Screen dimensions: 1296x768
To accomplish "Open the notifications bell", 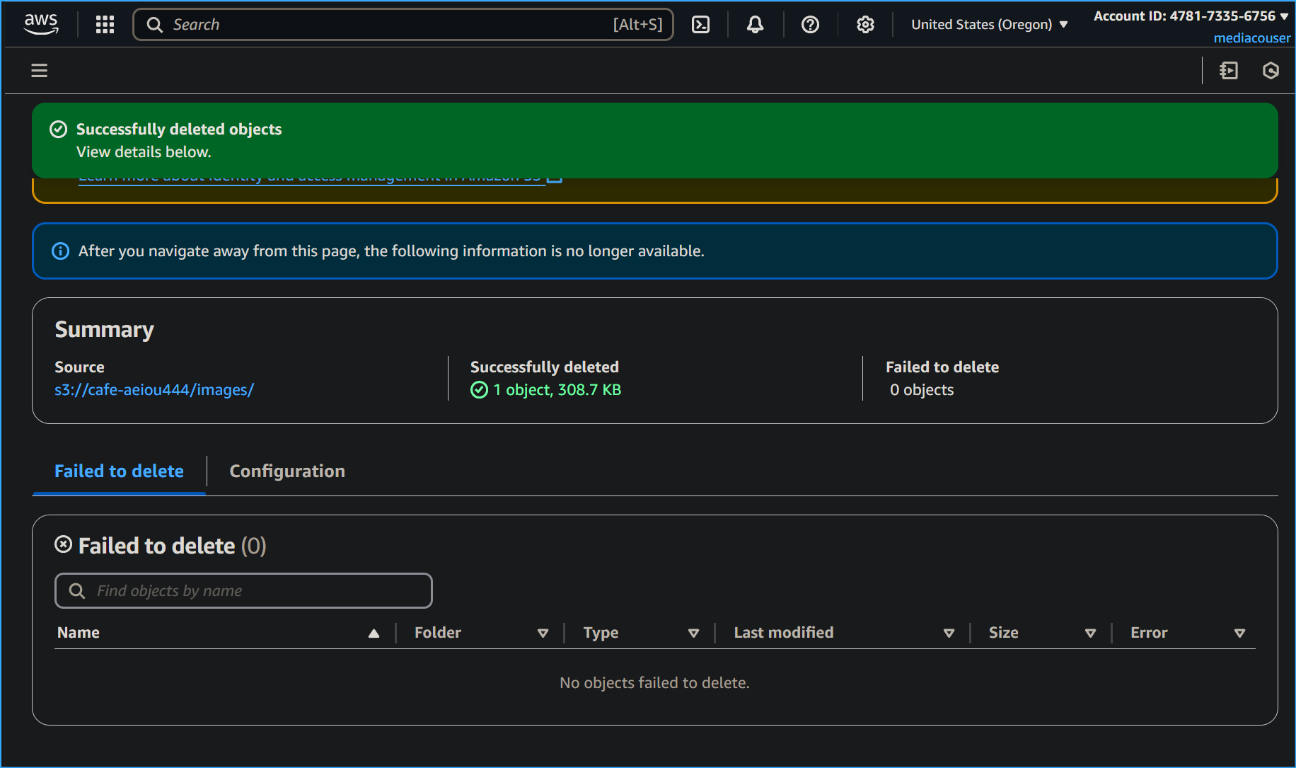I will 755,25.
